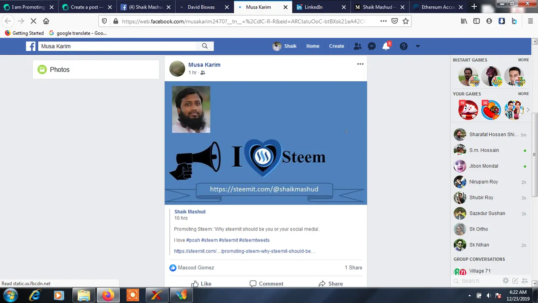The width and height of the screenshot is (538, 303).
Task: Stop loading the page in Firefox
Action: coord(34,21)
